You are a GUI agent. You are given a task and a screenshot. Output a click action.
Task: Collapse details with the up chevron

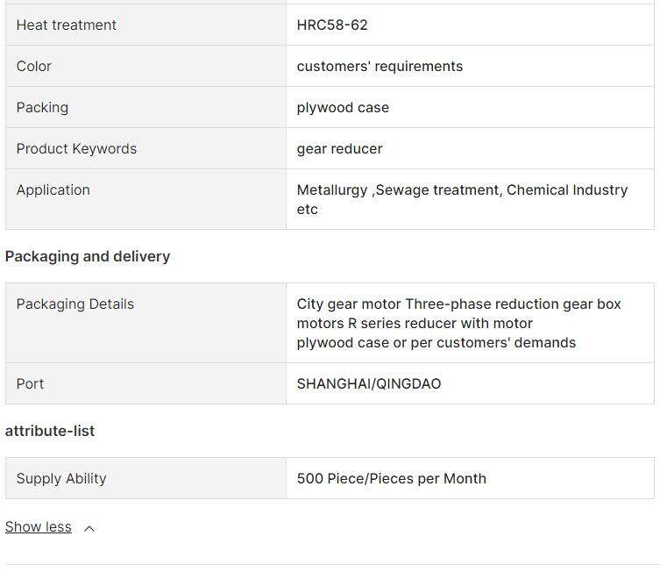pyautogui.click(x=89, y=528)
